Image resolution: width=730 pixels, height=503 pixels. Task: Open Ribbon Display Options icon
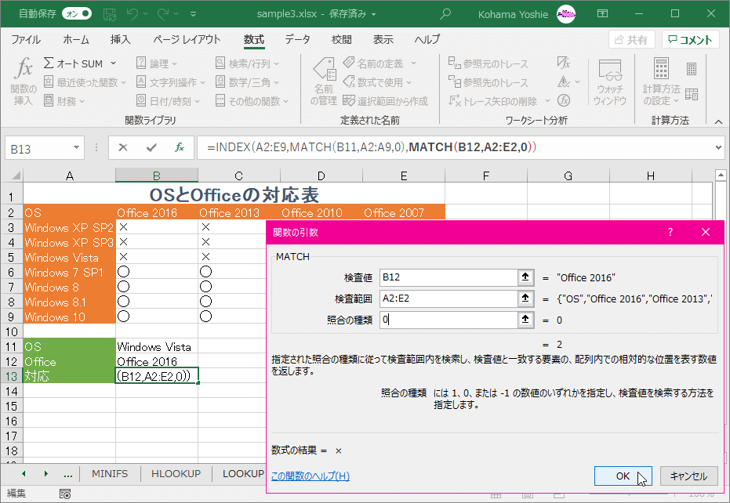(x=602, y=13)
